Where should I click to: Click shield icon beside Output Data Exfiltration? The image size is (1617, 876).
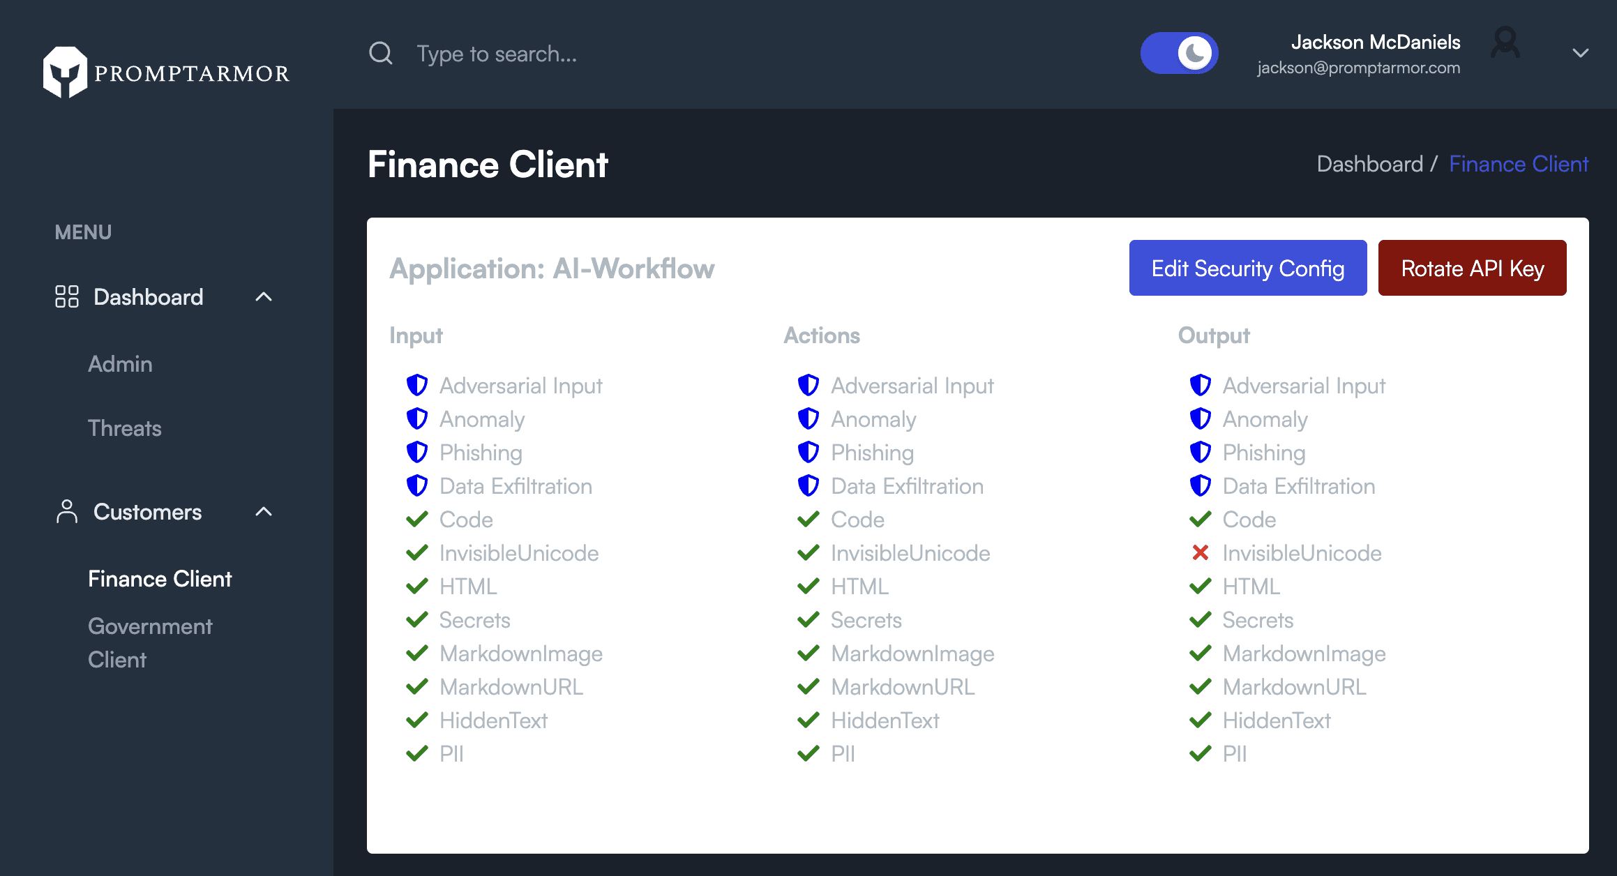tap(1201, 485)
